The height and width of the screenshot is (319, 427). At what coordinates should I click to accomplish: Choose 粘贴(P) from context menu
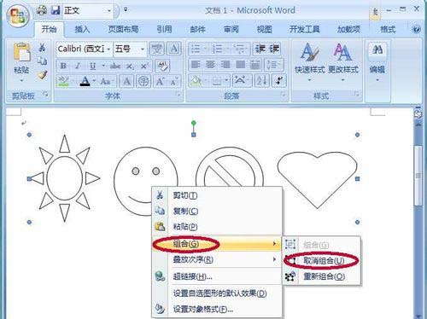pyautogui.click(x=217, y=227)
